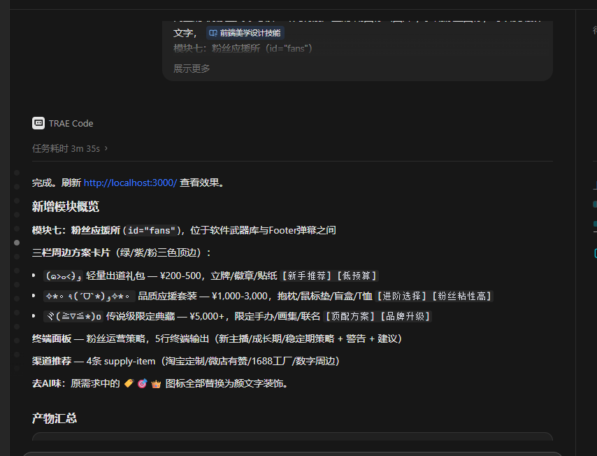This screenshot has width=597, height=456.
Task: Click the book icon in the skill tag
Action: (x=213, y=33)
